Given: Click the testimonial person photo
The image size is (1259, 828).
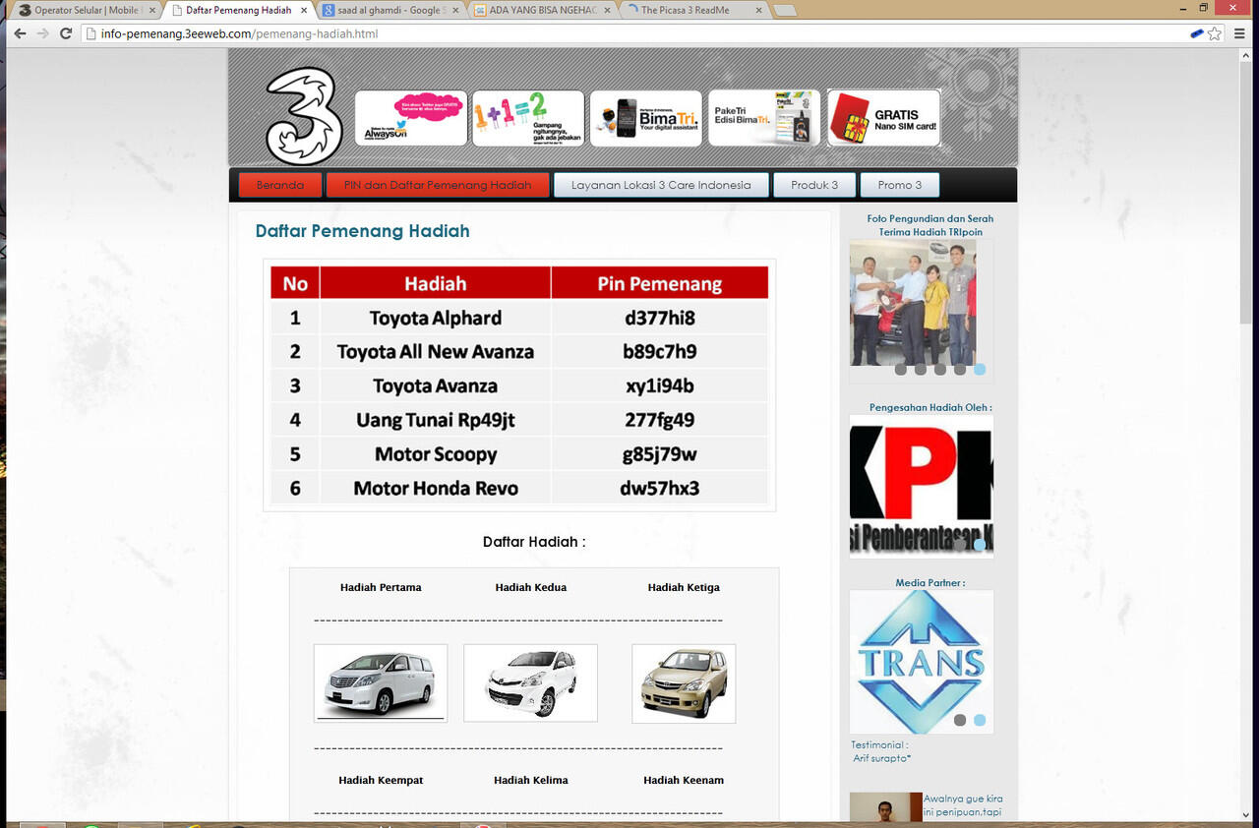Looking at the screenshot, I should tap(886, 807).
